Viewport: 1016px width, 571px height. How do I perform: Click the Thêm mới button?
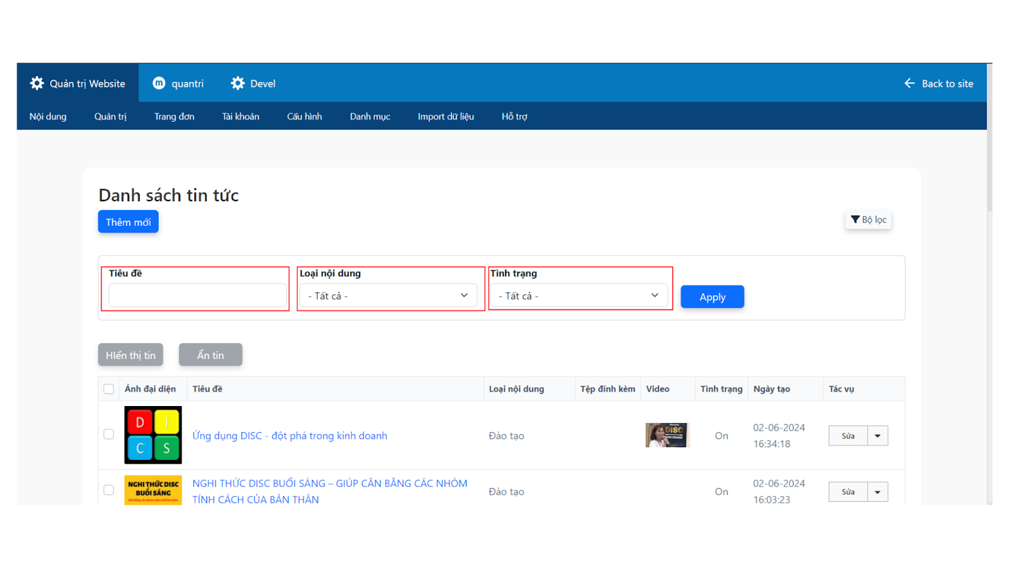tap(128, 222)
